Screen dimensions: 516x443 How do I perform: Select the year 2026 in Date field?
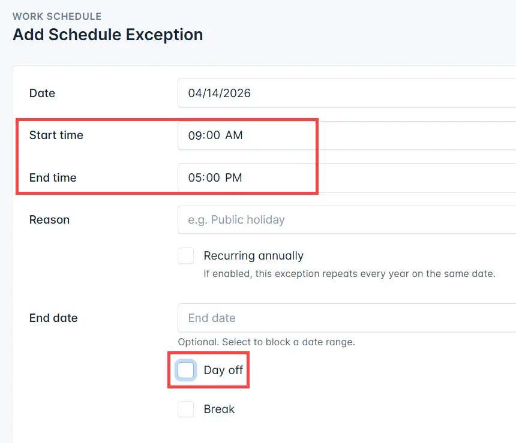coord(238,94)
